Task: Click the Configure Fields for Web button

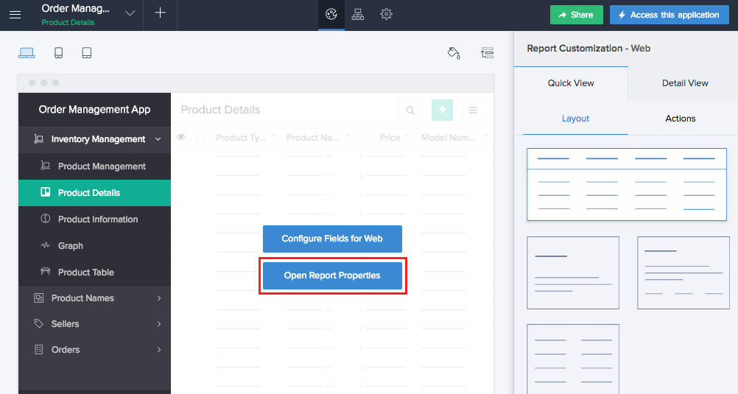Action: 332,239
